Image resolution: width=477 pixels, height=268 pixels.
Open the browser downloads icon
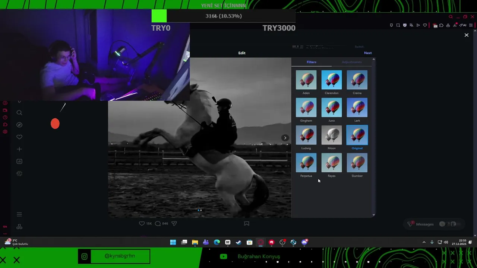(455, 25)
